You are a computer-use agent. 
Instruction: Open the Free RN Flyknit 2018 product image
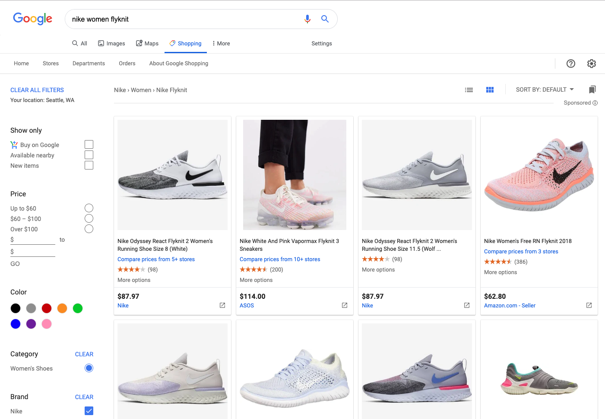[539, 175]
